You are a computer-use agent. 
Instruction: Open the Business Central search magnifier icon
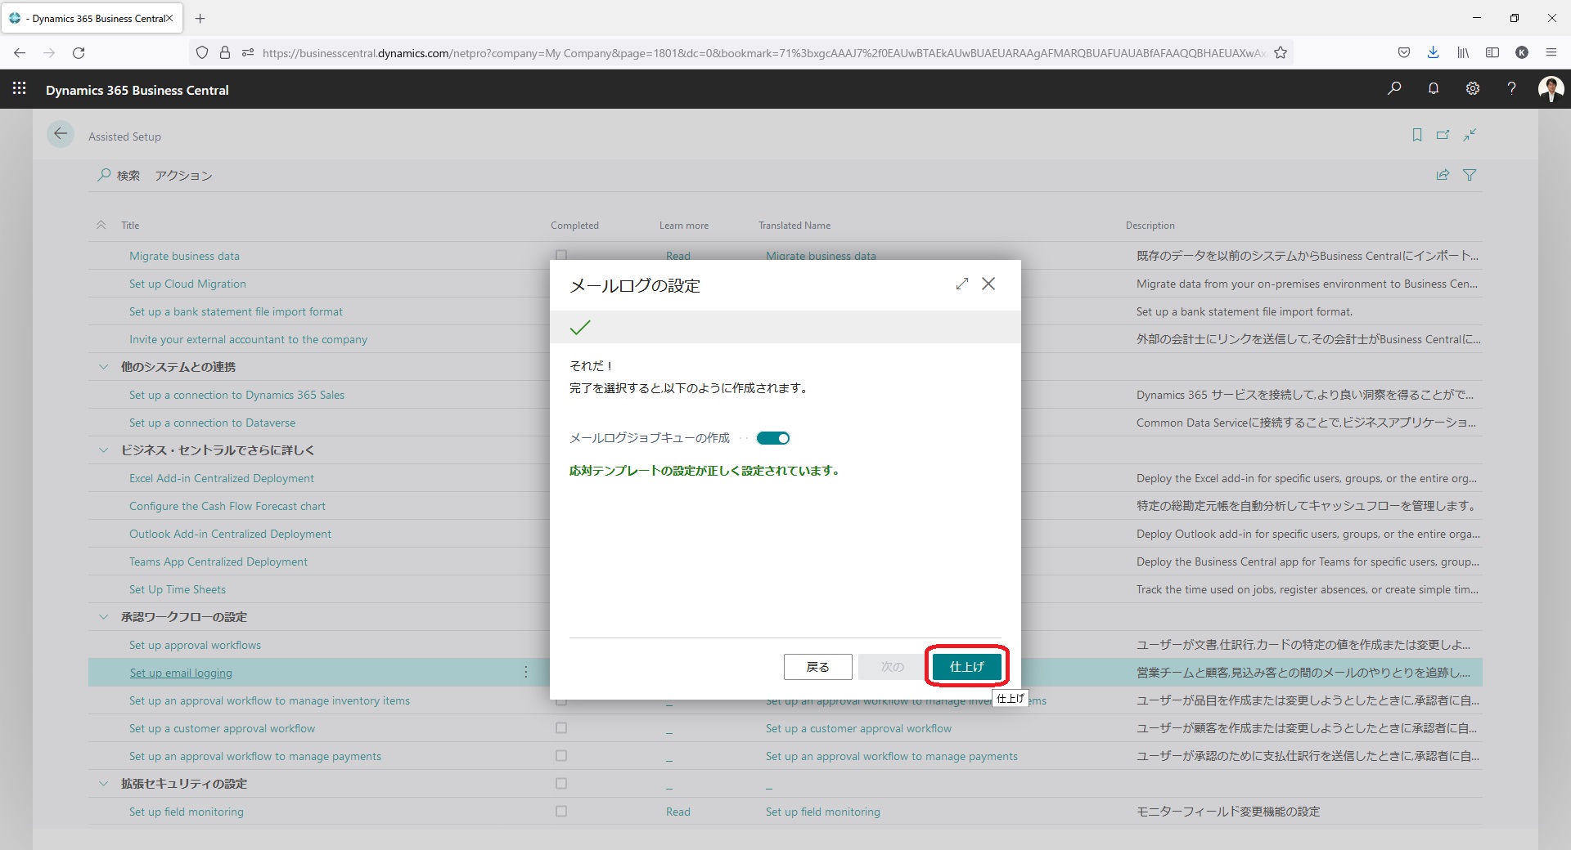click(x=1394, y=88)
